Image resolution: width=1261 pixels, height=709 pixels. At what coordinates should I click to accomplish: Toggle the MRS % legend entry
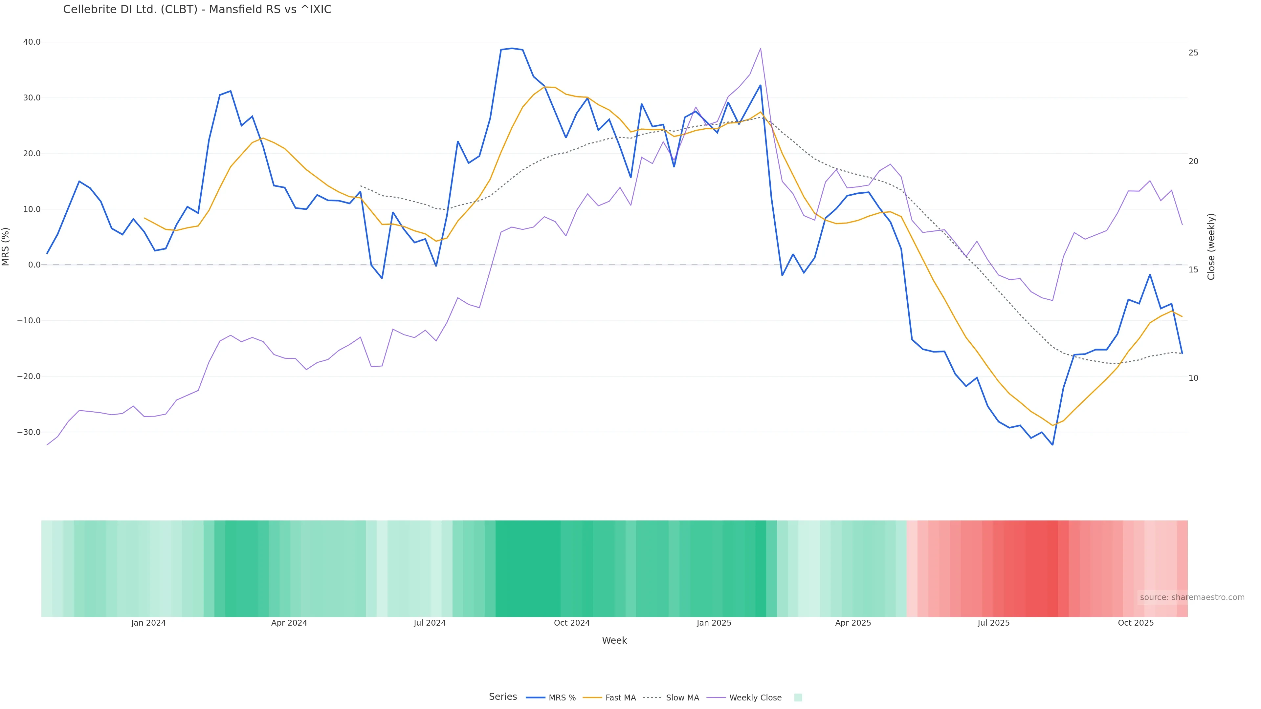[x=562, y=698]
